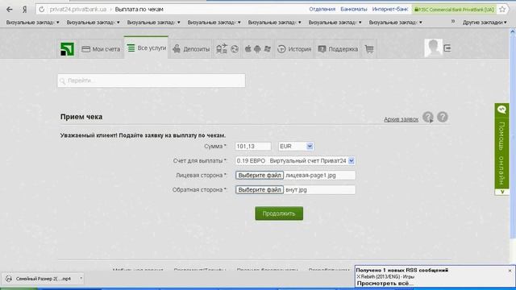Click the question mark help icon
Viewport: 516px width, 290px height.
(x=443, y=117)
